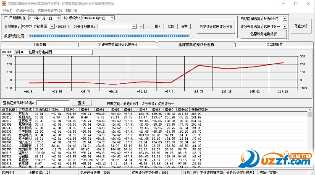315x175 pixels.
Task: Click chart axis value 217.18
Action: click(x=283, y=92)
